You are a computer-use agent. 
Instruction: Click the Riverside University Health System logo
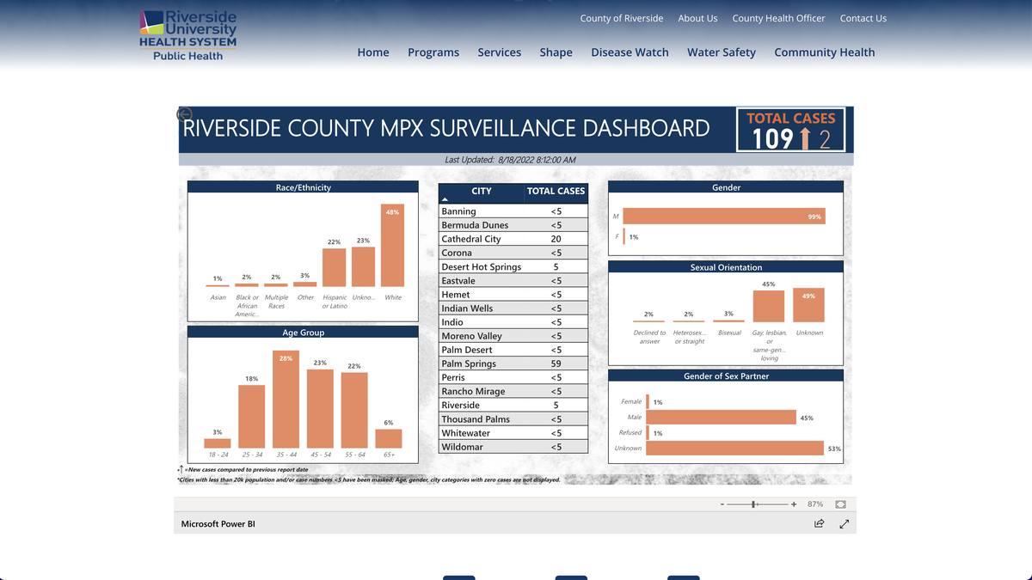coord(187,35)
